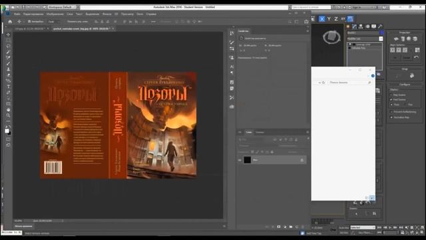Click the Share icon in Photoshop

306,21
